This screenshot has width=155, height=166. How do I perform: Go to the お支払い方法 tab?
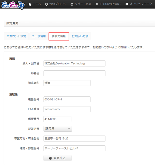tap(80, 36)
